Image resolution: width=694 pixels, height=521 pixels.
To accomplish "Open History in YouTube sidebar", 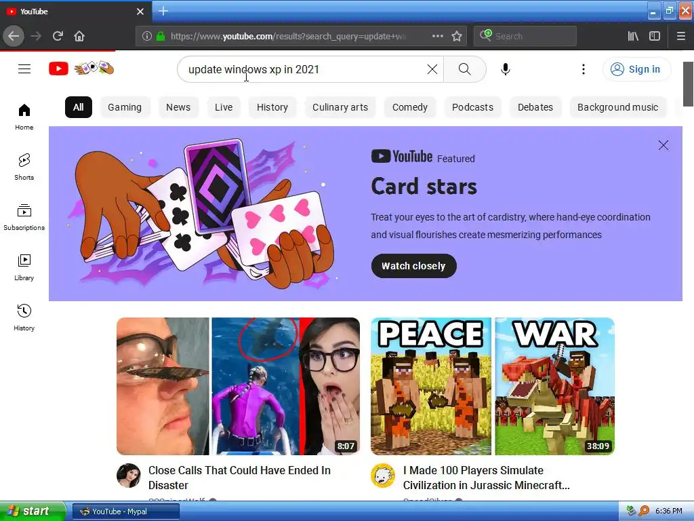I will (x=24, y=317).
